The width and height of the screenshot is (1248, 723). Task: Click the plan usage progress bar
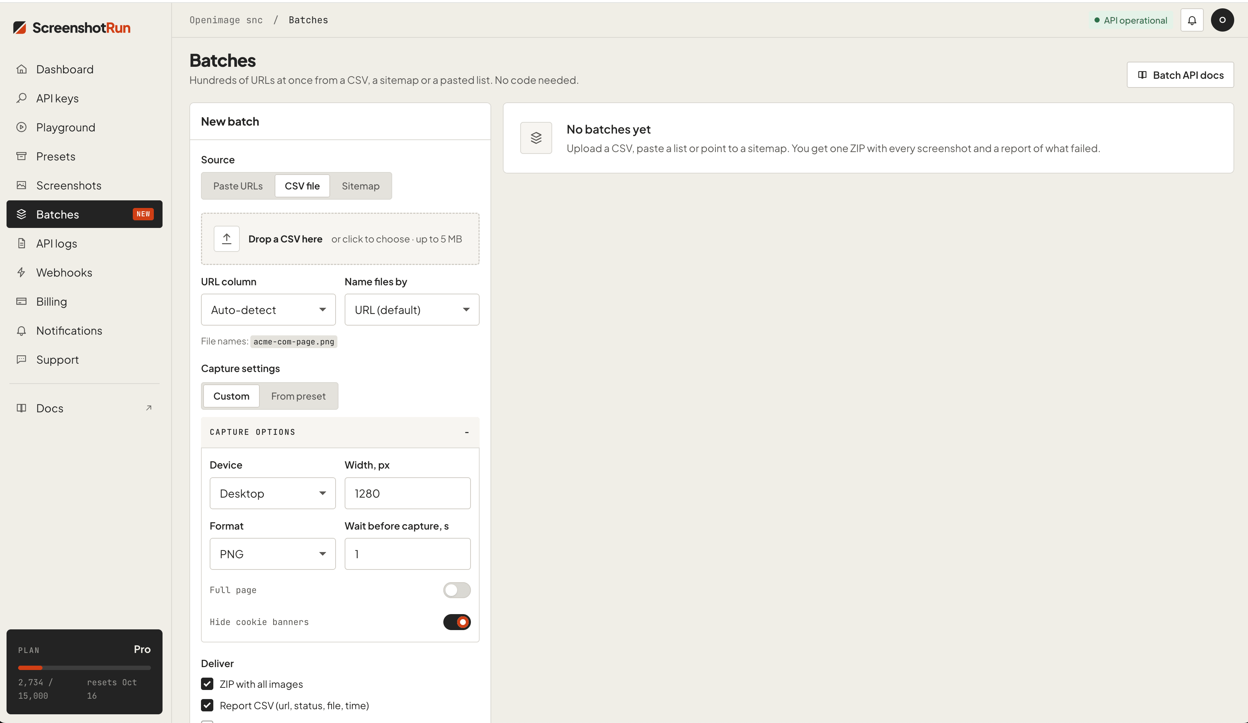pyautogui.click(x=84, y=667)
